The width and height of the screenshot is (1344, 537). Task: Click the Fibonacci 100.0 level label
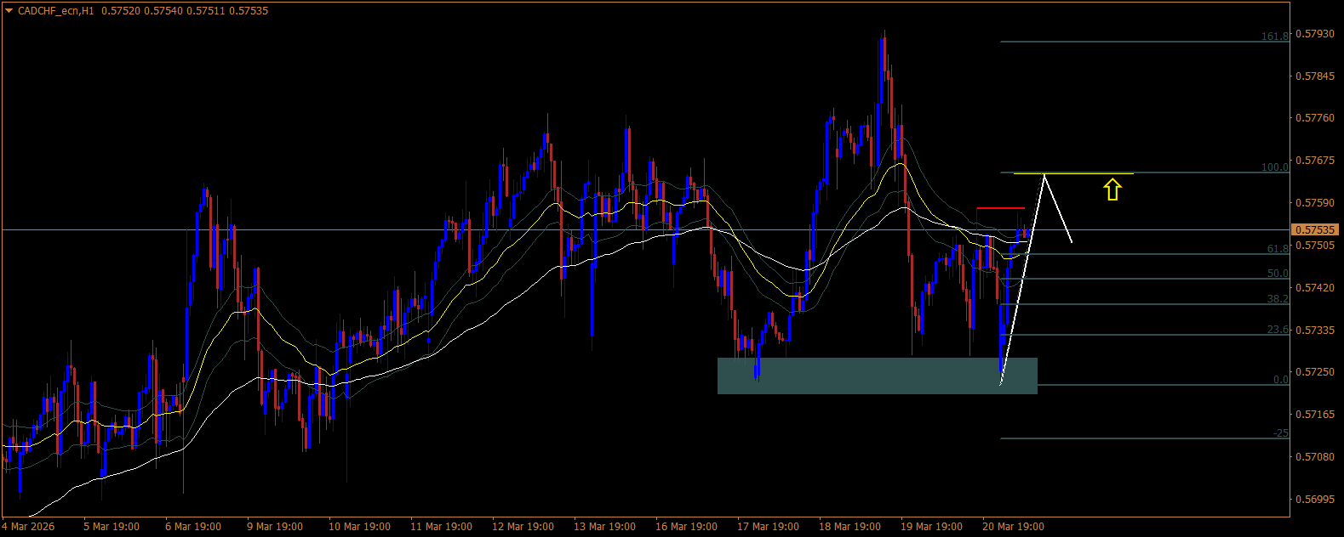coord(1274,167)
